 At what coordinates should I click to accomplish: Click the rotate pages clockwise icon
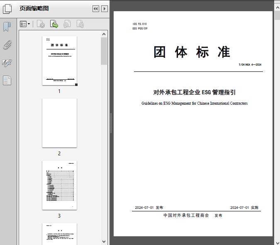80,24
